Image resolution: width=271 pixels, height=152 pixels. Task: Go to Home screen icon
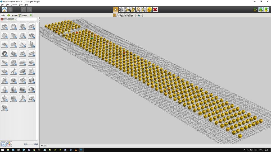coord(4,10)
